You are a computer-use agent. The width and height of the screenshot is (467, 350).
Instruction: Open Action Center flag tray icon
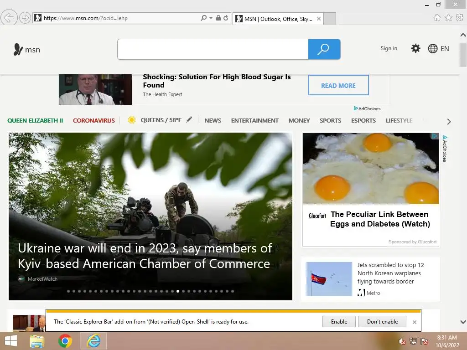click(424, 341)
